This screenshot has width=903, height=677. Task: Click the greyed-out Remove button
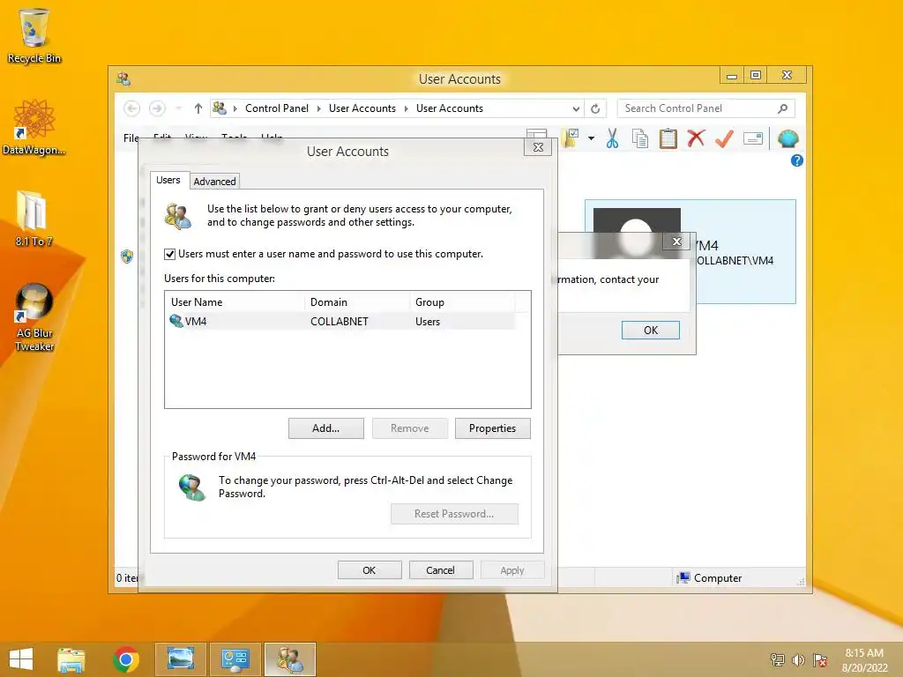(x=409, y=428)
